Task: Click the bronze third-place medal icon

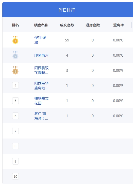Action: 15,70
